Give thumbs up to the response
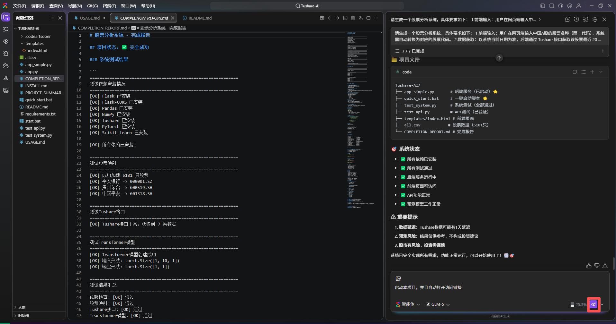The height and width of the screenshot is (324, 616). click(589, 266)
